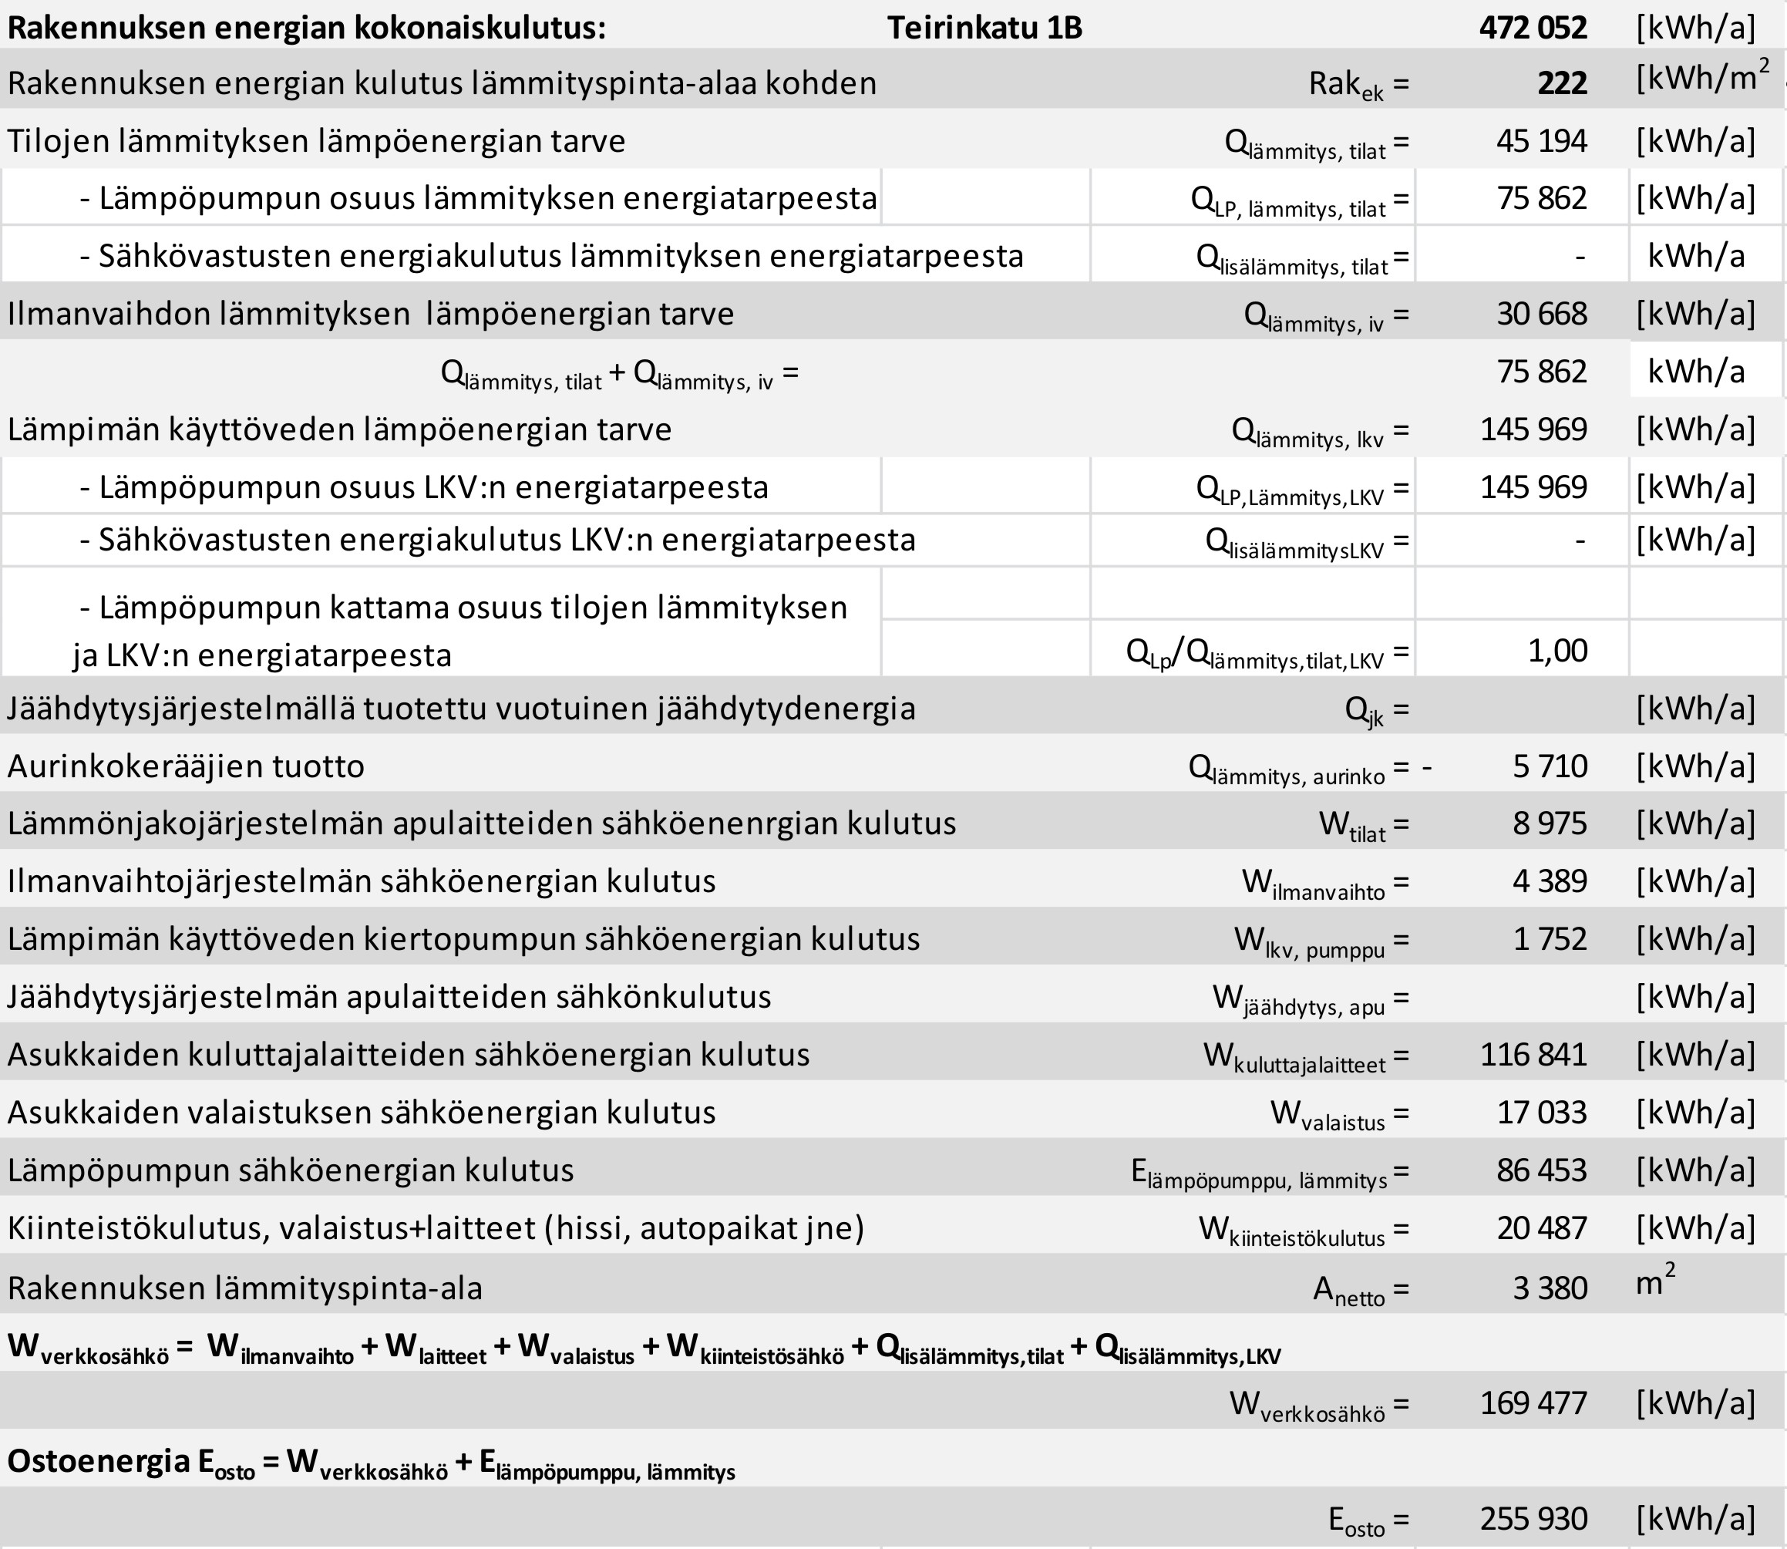Select the W verkkosähkö formula line
Image resolution: width=1787 pixels, height=1549 pixels.
click(x=644, y=1349)
